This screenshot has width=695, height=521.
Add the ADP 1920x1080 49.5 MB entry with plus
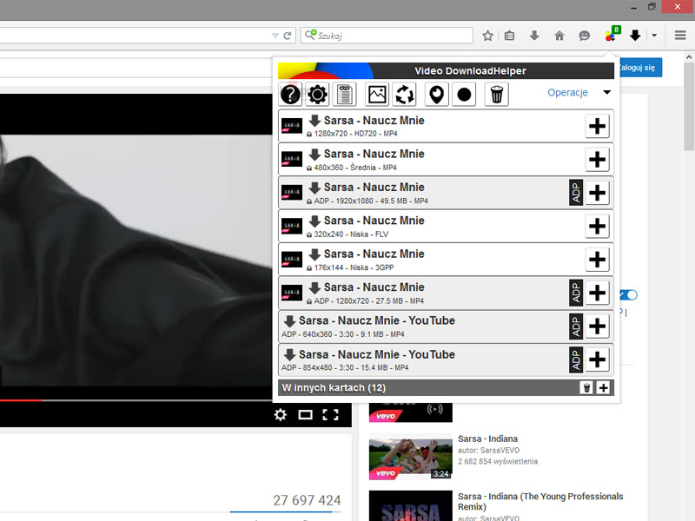[597, 193]
